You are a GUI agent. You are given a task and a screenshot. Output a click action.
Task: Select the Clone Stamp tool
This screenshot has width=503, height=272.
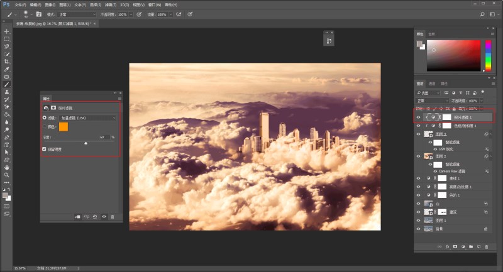click(7, 92)
